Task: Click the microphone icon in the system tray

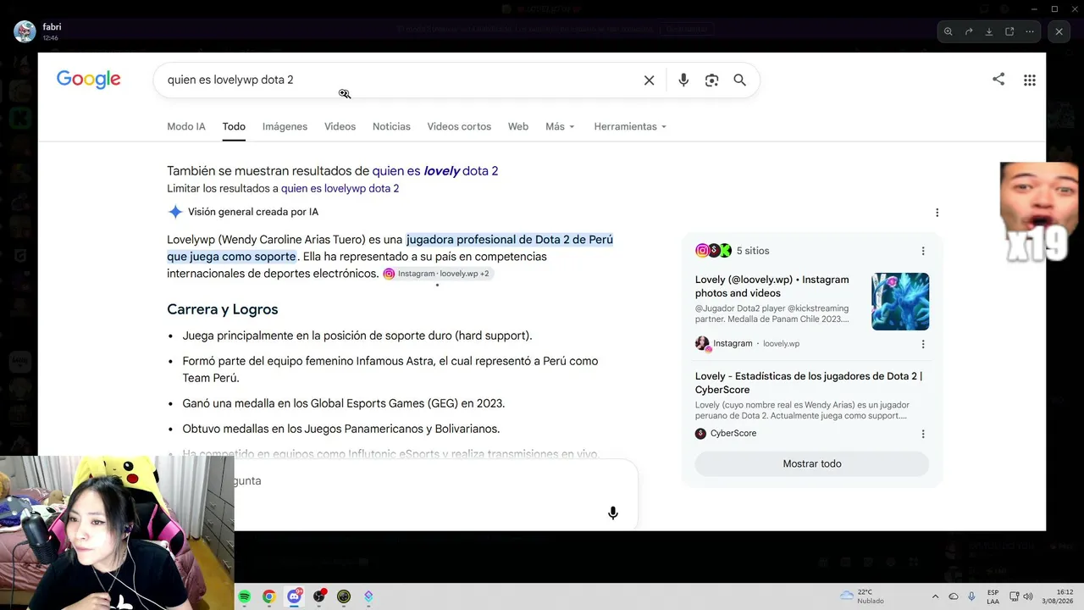Action: [971, 596]
